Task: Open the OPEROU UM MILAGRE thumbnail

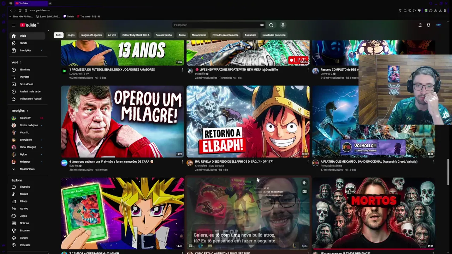Action: (x=122, y=121)
